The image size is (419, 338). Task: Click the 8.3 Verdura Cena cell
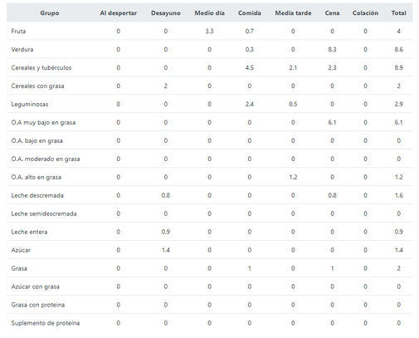coord(332,50)
